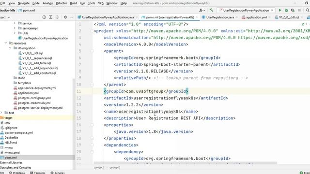
Task: Open the Build menu
Action: (x=73, y=3)
